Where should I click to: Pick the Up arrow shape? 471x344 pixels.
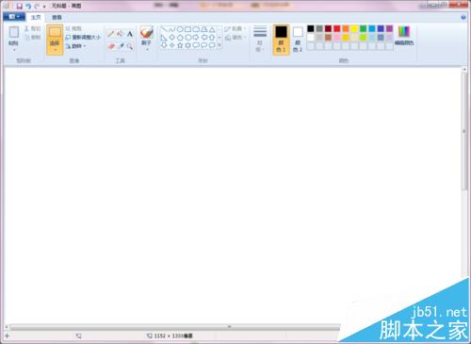pyautogui.click(x=213, y=38)
